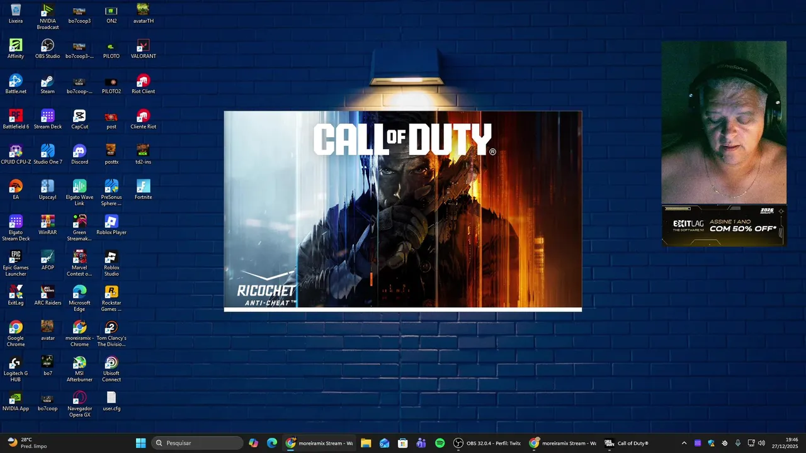
Task: Launch OBS Studio from the desktop
Action: [48, 49]
